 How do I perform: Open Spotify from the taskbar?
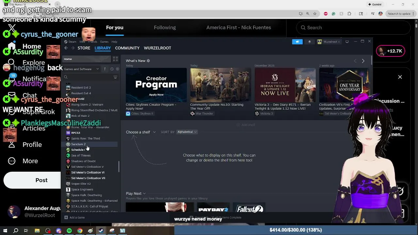coord(69,231)
